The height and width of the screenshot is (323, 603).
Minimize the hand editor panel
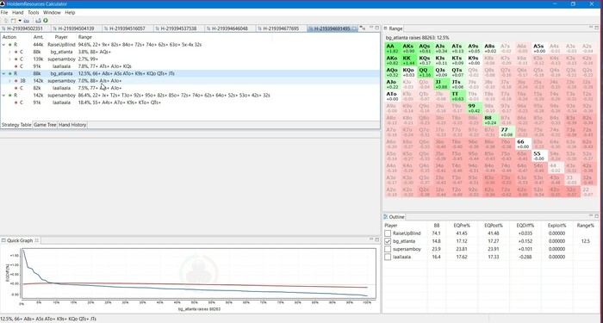point(371,28)
